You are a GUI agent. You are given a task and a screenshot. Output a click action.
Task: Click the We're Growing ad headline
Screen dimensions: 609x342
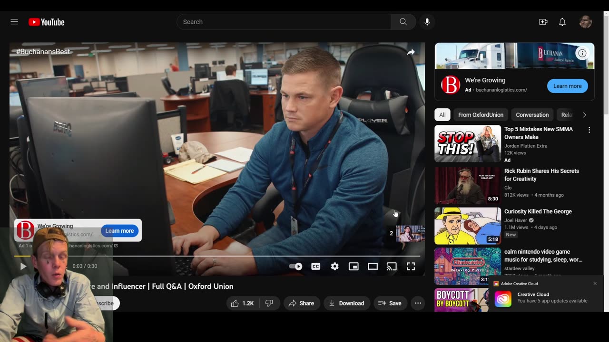coord(485,80)
